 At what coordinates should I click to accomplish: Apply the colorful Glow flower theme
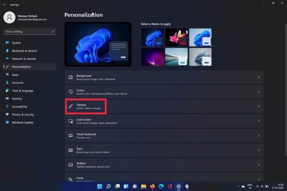pos(176,37)
